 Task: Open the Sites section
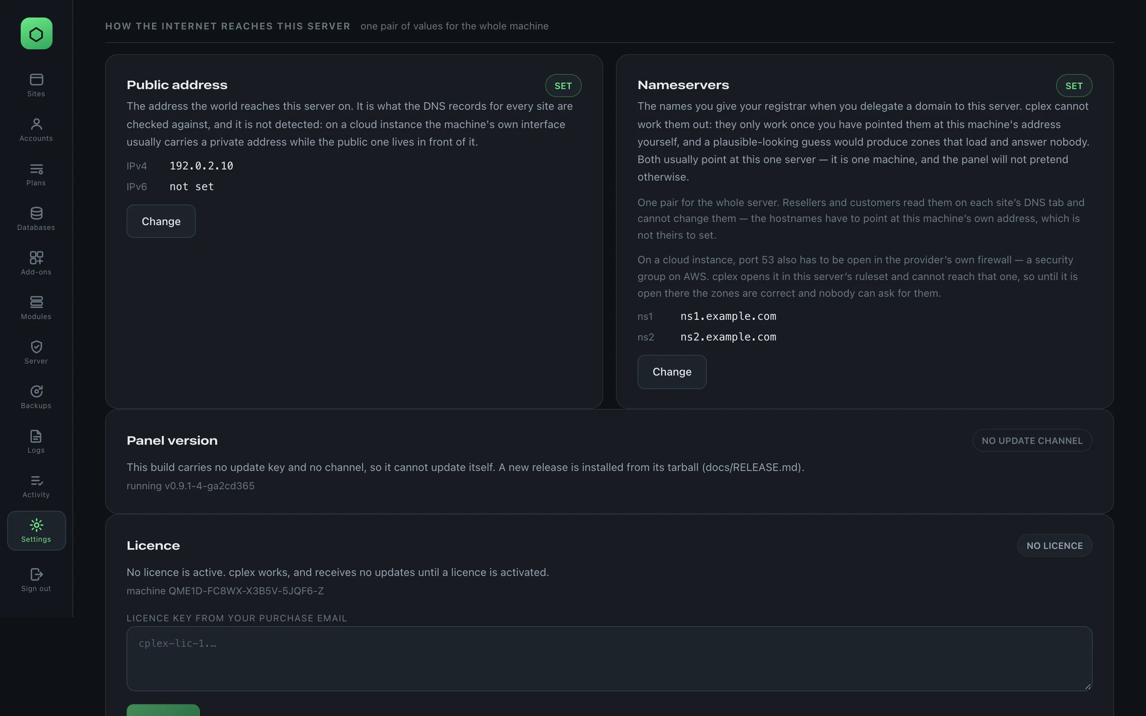point(36,85)
